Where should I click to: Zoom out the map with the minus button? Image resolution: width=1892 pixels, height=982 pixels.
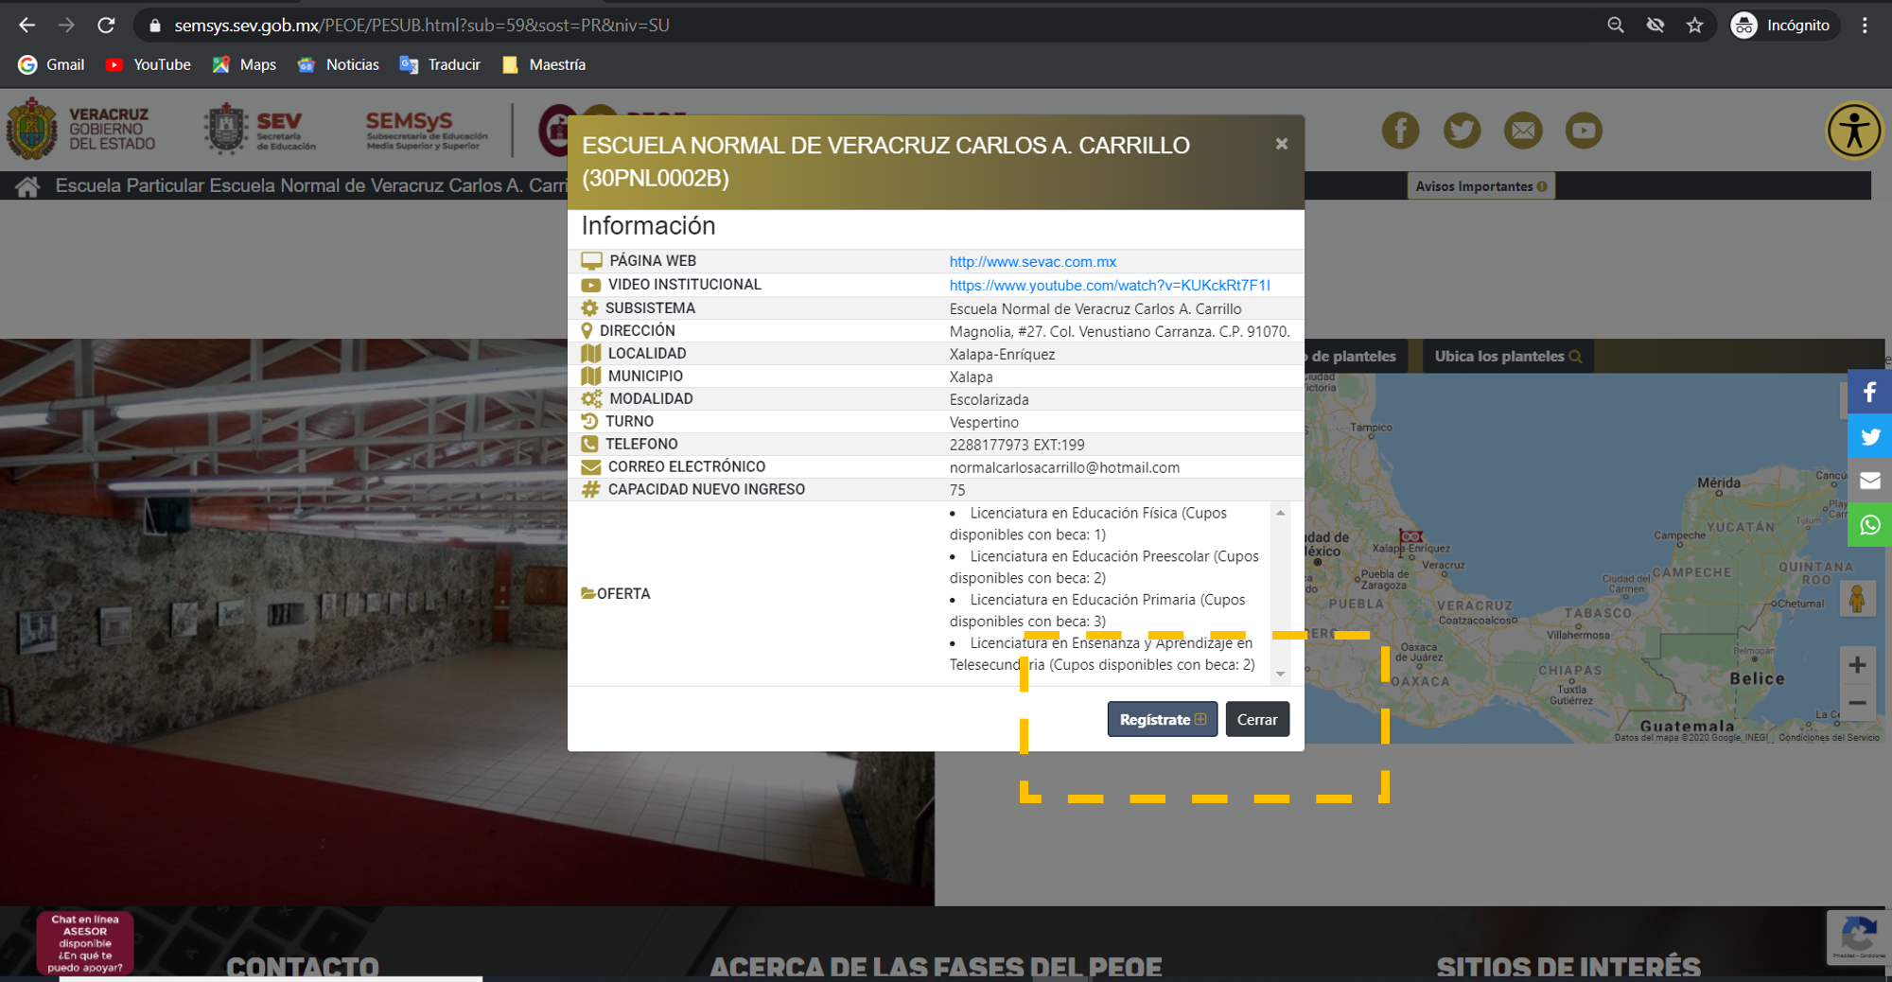[x=1857, y=703]
